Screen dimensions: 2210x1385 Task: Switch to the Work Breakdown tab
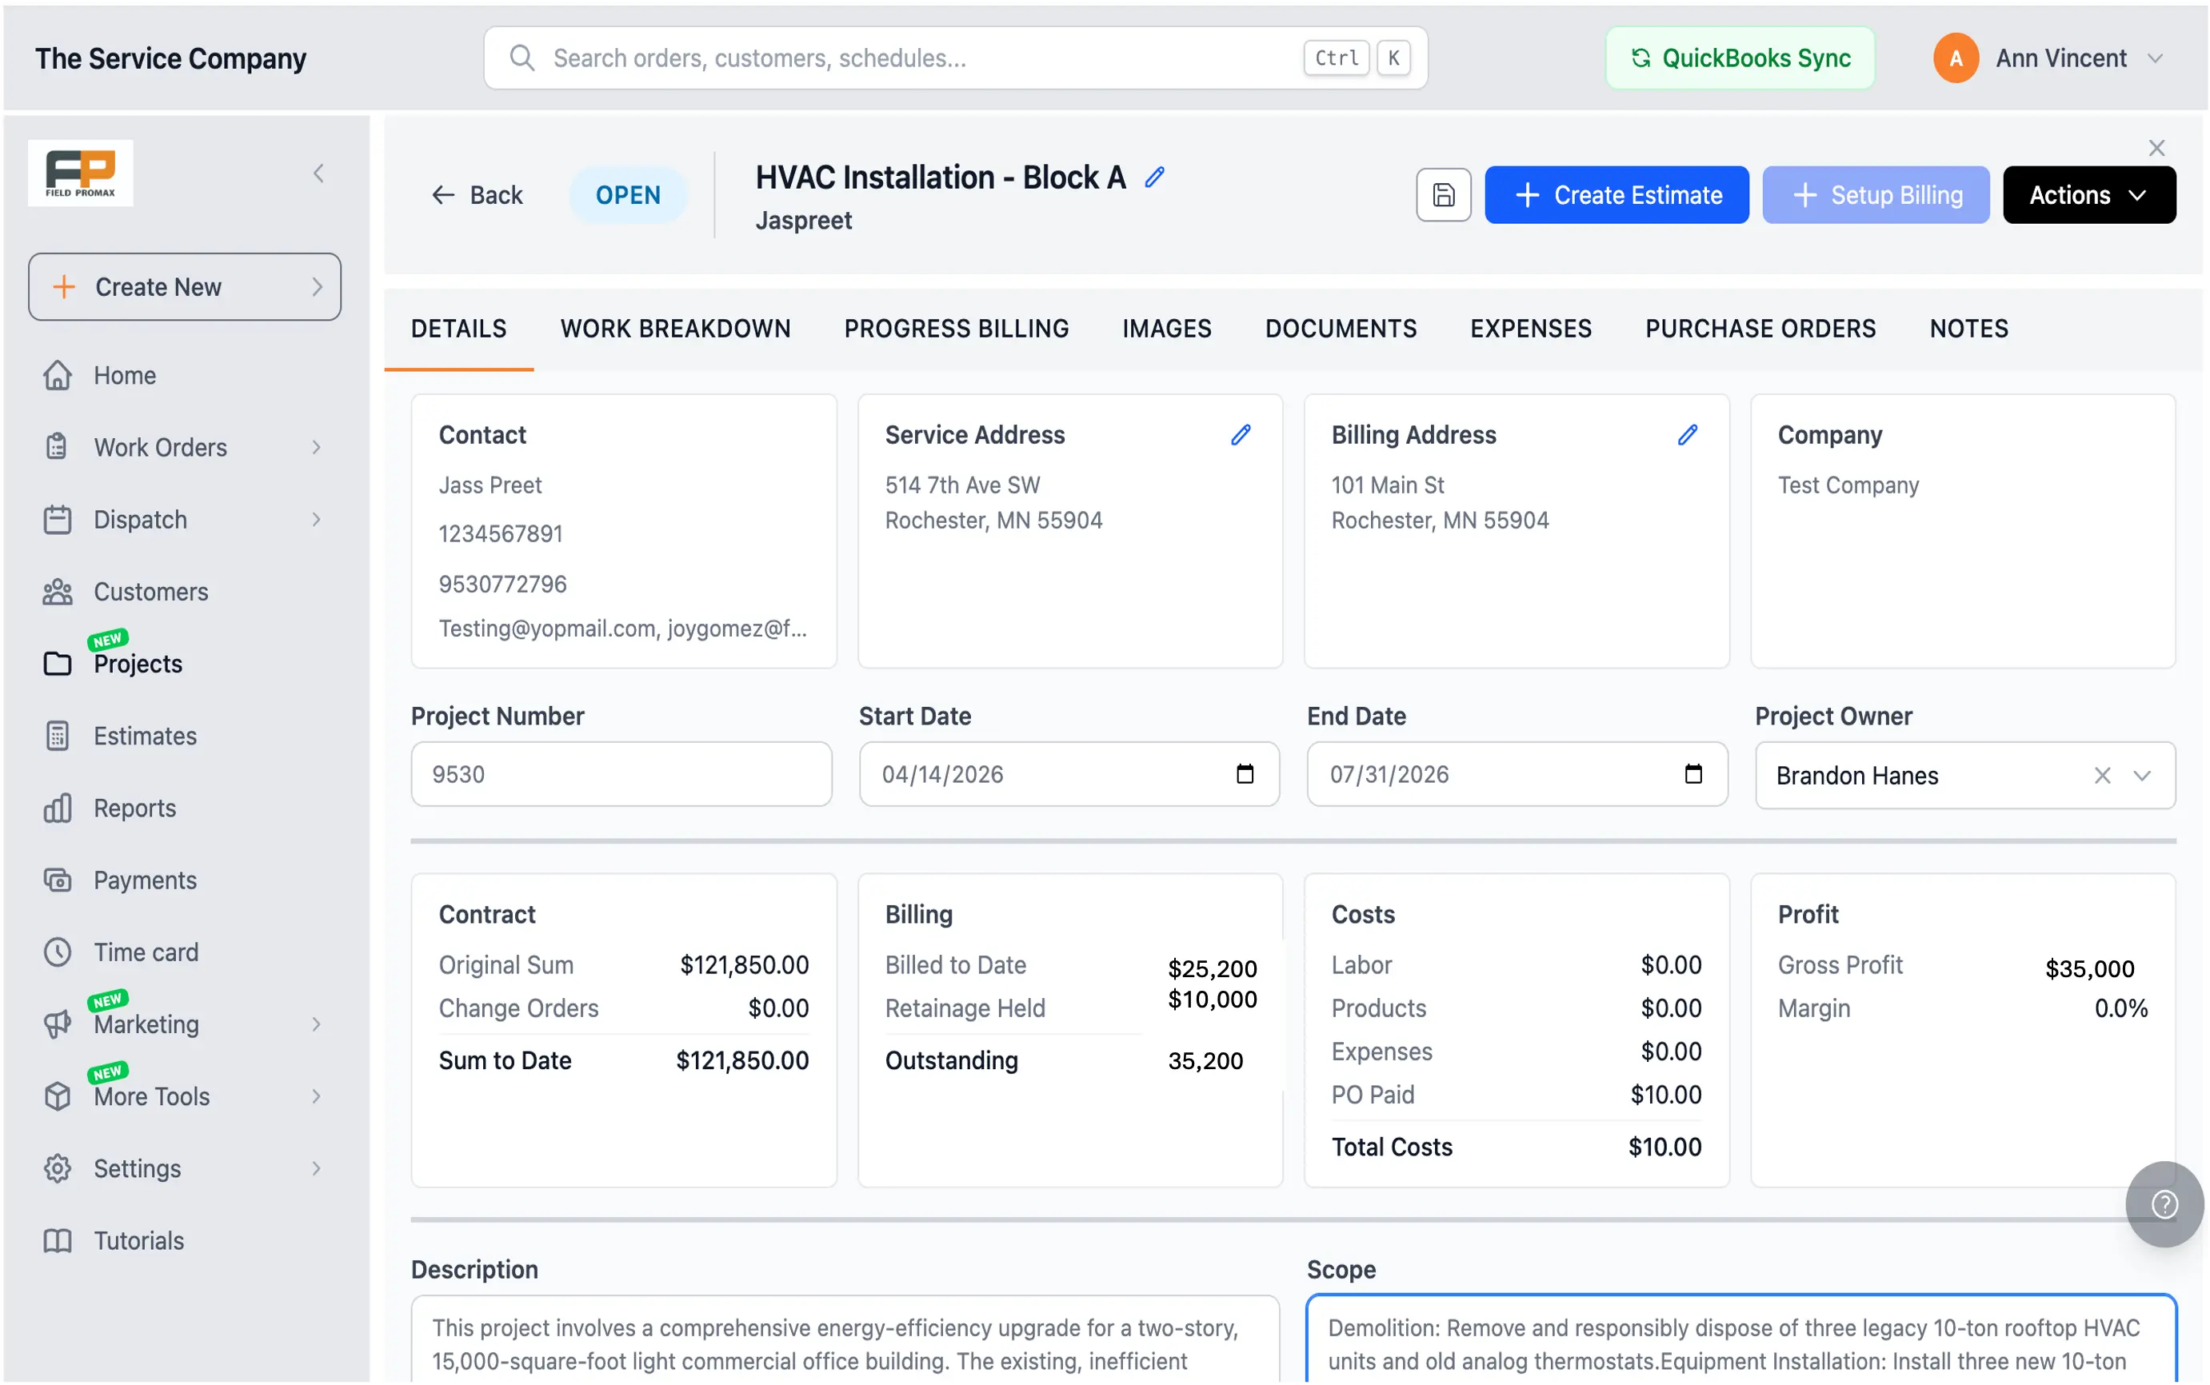pyautogui.click(x=675, y=328)
